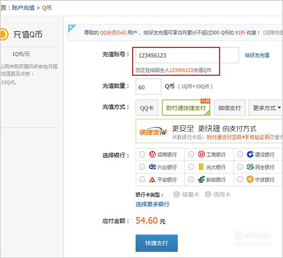Click the 账户充值 breadcrumb link

pyautogui.click(x=23, y=8)
